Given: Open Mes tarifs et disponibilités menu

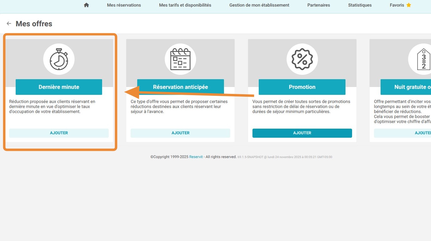Looking at the screenshot, I should [x=185, y=5].
